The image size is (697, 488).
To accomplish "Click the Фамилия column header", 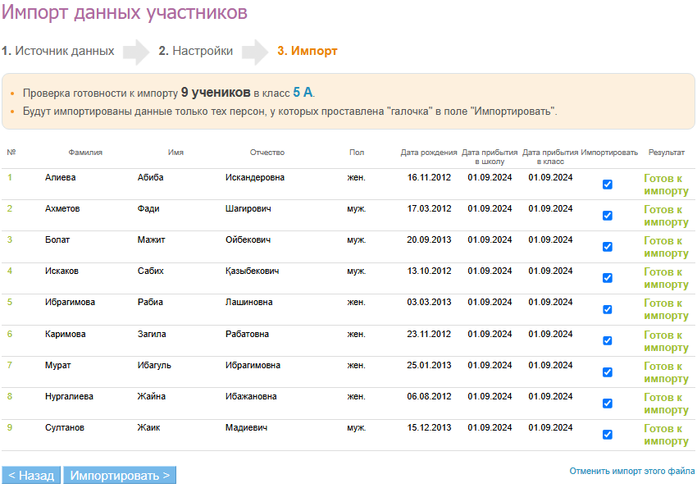I will tap(85, 153).
